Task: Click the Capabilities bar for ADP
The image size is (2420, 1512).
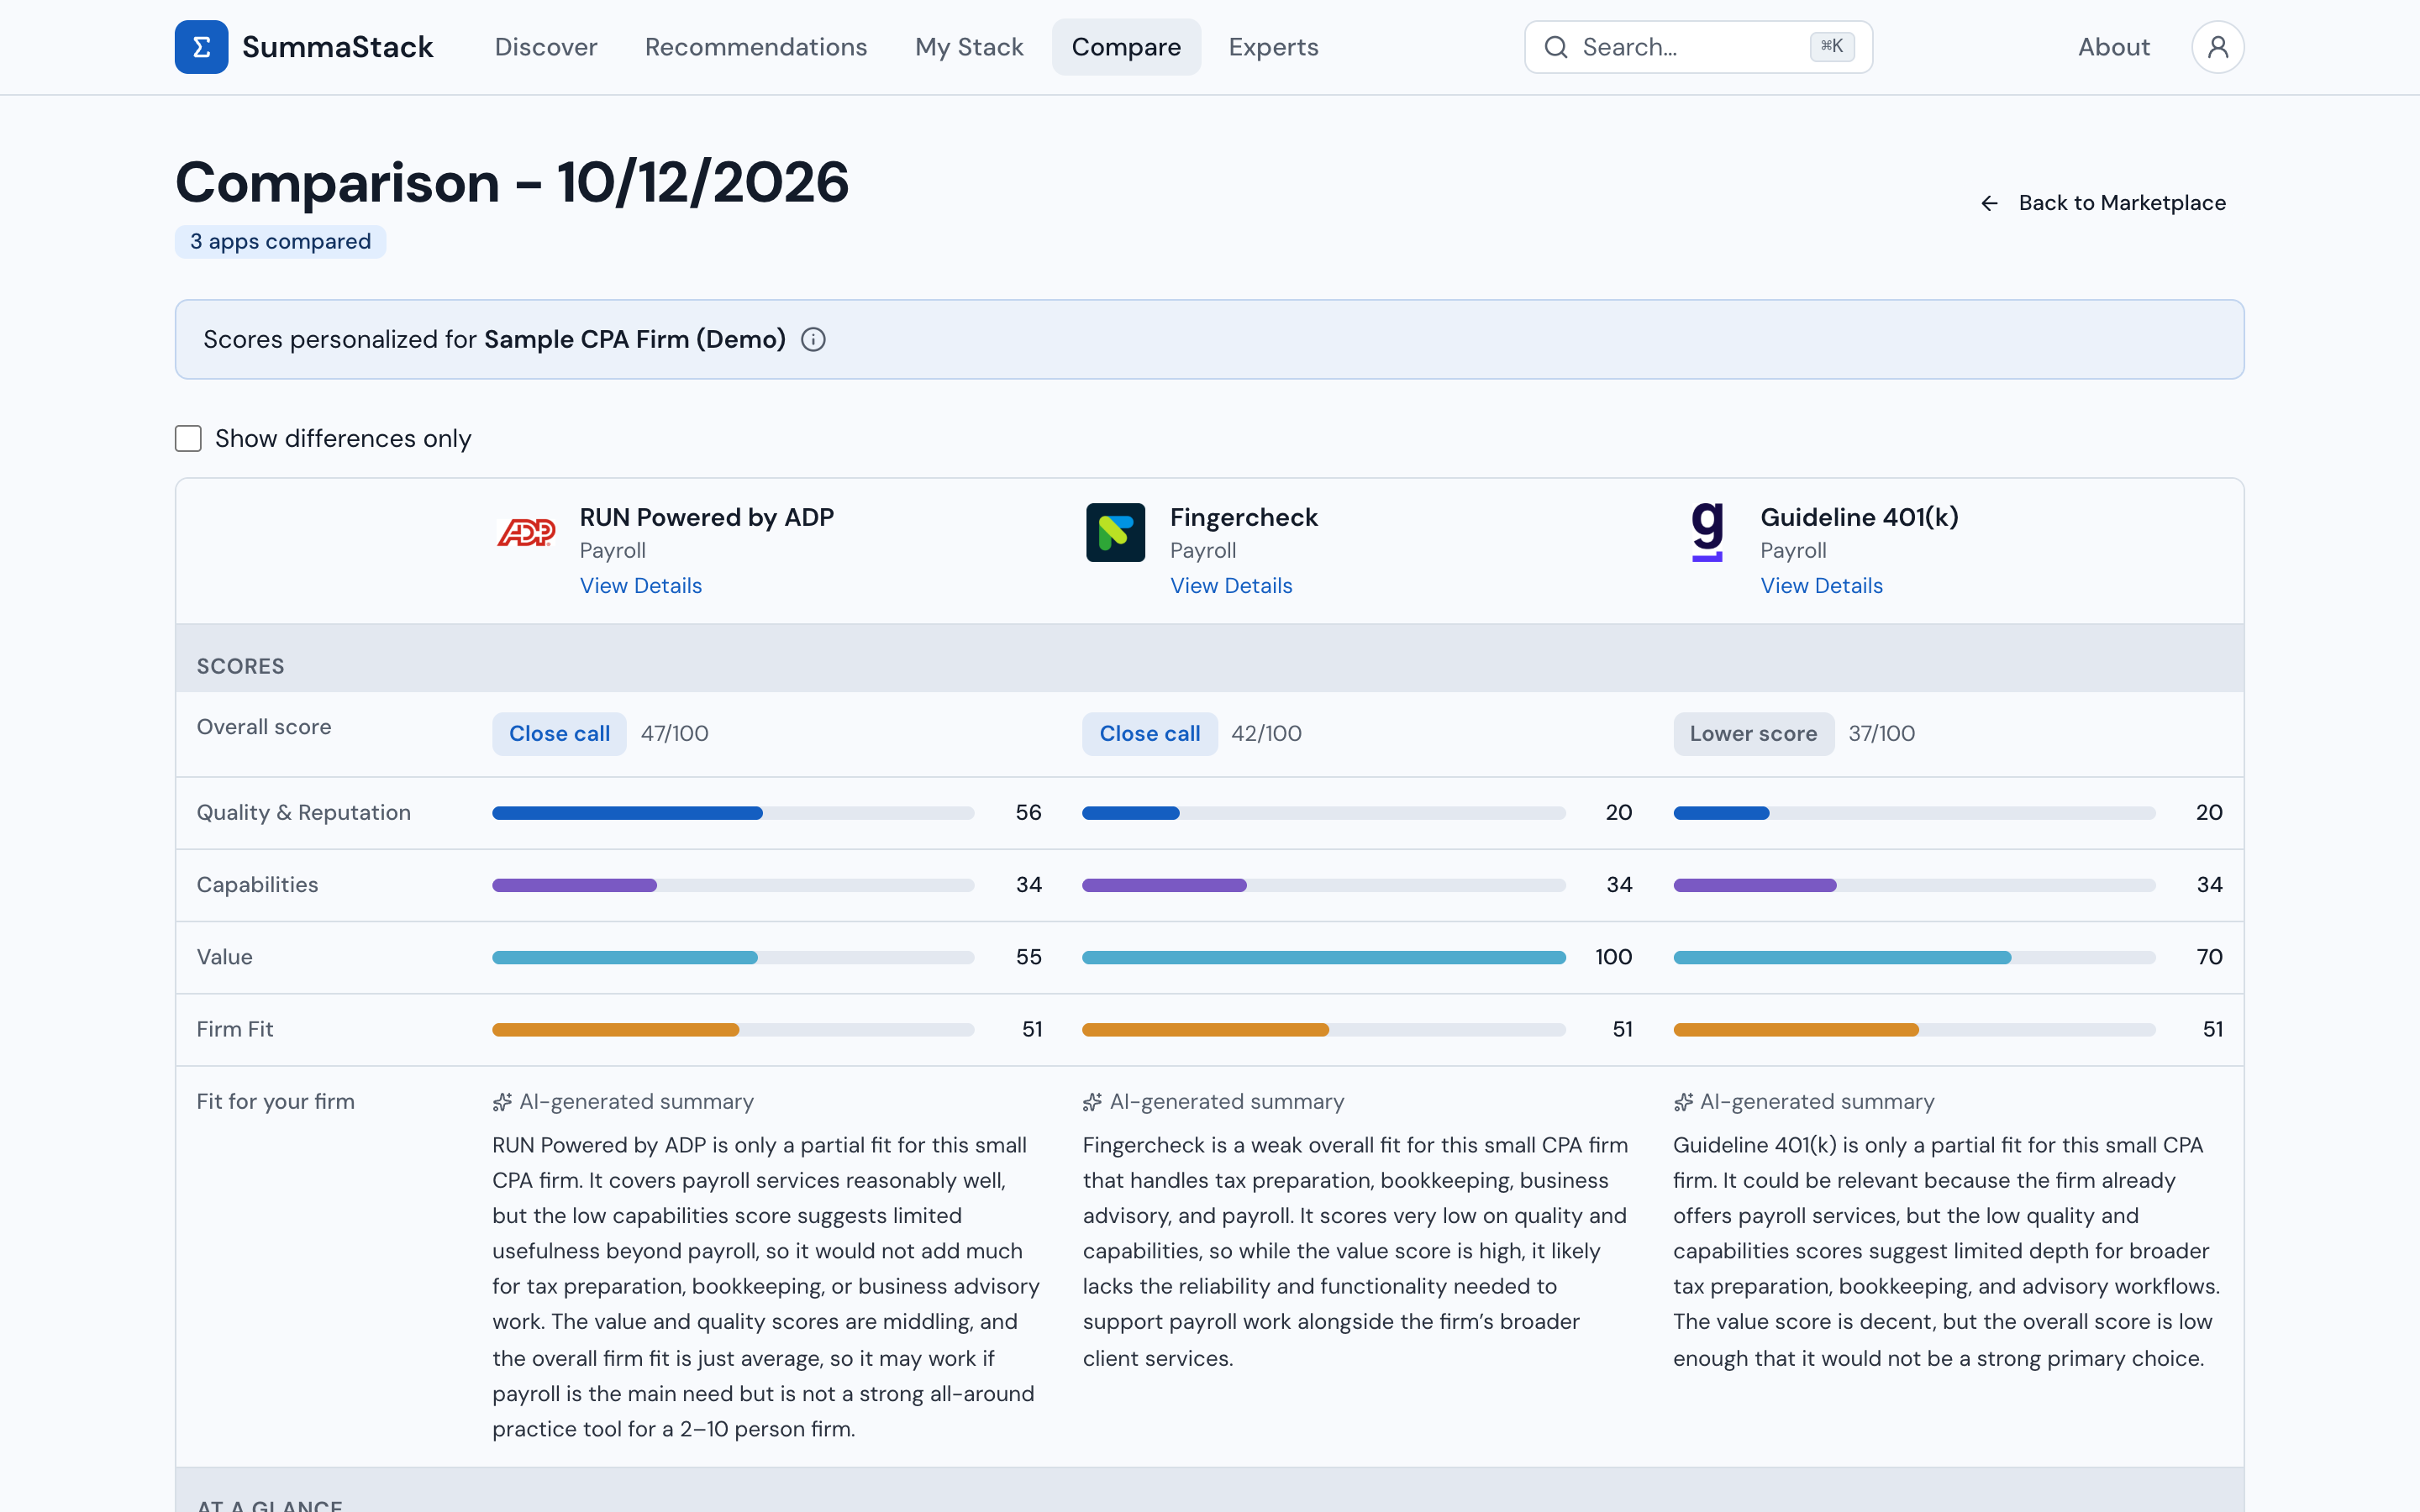Action: pos(733,886)
